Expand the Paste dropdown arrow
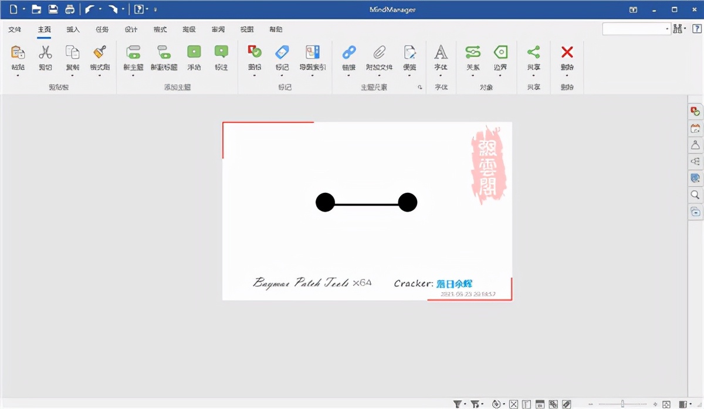 tap(18, 76)
